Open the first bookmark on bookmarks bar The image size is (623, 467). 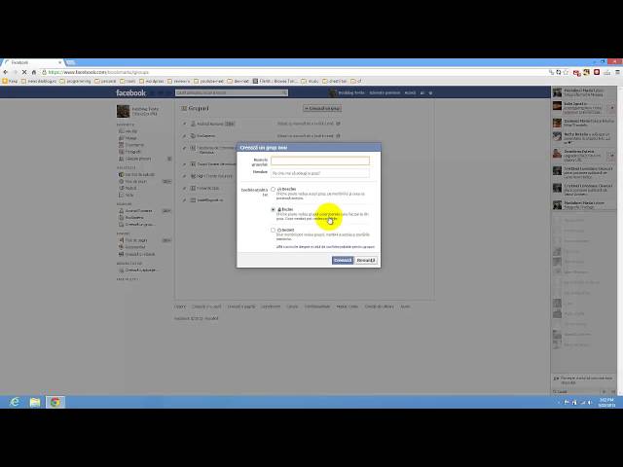[x=10, y=81]
